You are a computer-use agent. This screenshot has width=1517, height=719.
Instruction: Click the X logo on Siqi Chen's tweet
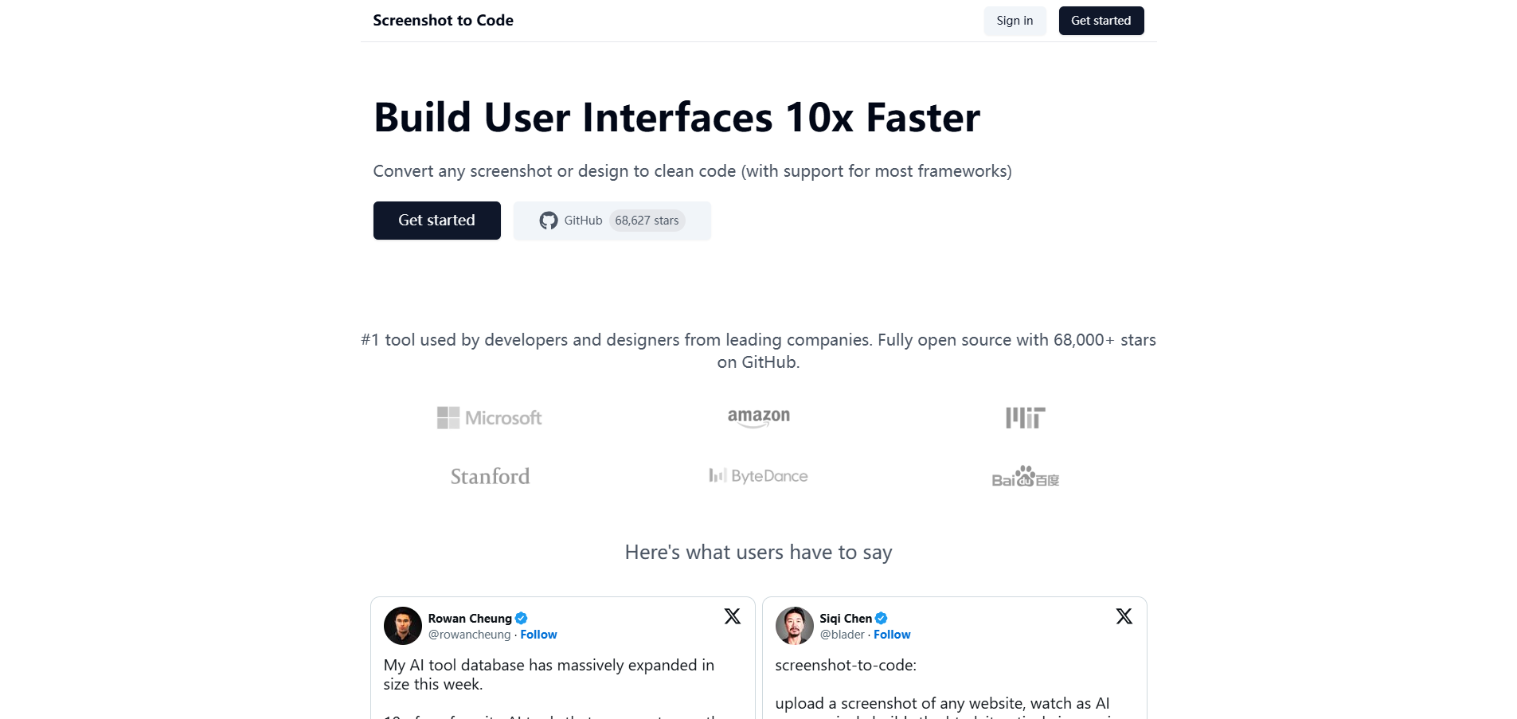(1124, 615)
